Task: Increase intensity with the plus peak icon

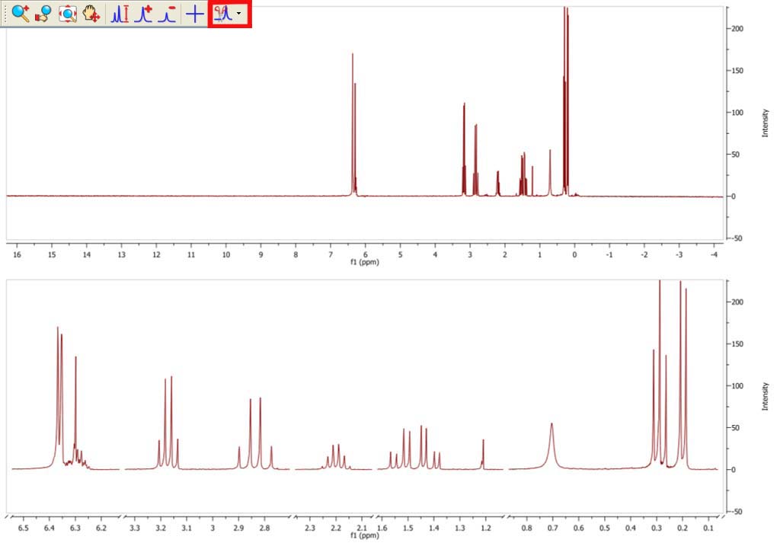Action: (143, 13)
